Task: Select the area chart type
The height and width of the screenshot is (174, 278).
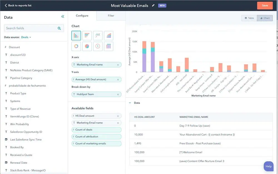Action: point(108,36)
